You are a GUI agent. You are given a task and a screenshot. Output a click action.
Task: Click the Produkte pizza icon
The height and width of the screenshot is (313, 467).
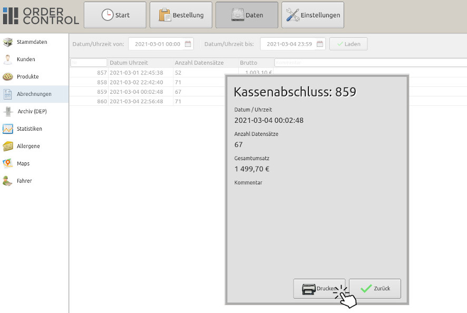(x=8, y=77)
